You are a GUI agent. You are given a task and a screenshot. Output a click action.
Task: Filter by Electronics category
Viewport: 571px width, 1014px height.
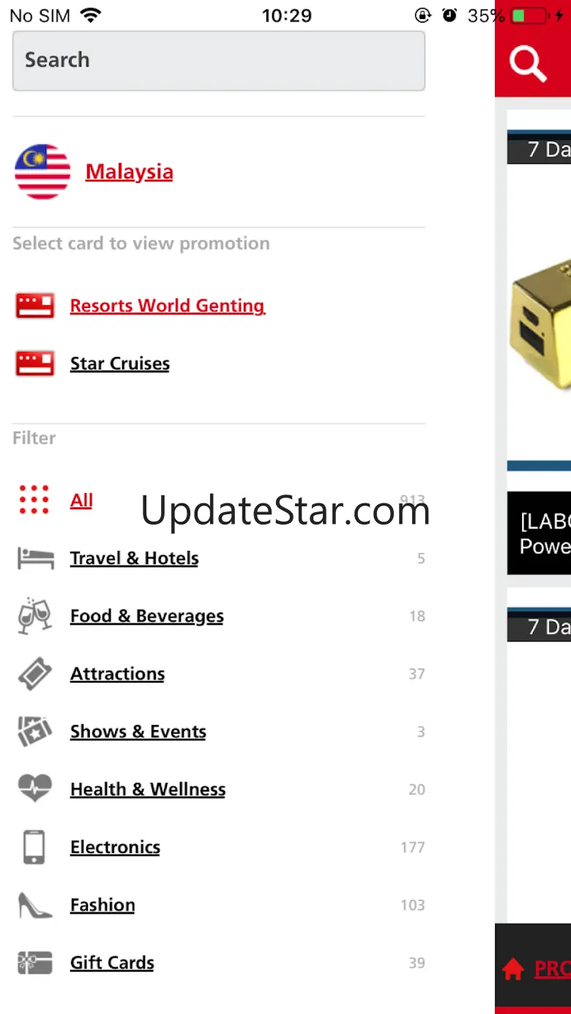click(116, 847)
